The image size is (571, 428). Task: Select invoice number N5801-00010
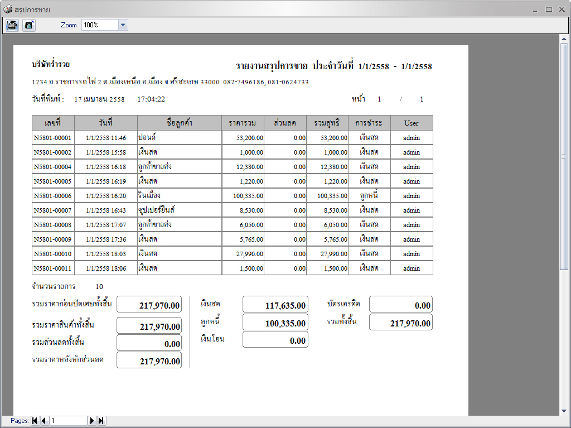tap(53, 254)
